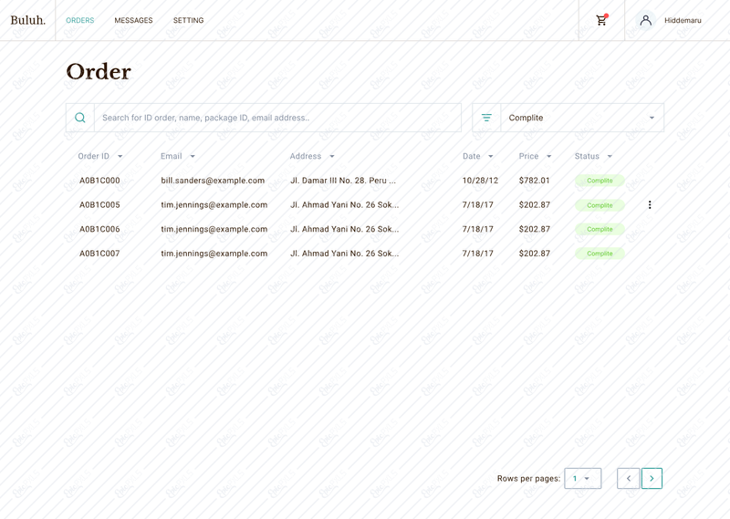Select order ID A0B1C000

(x=99, y=181)
